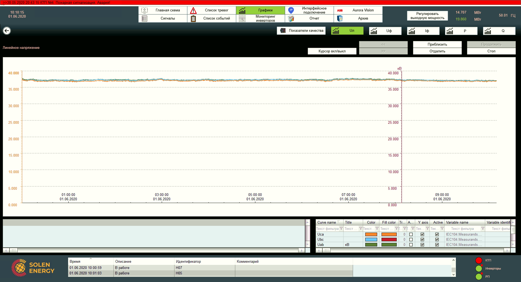Open the Variable name filter dropdown
521x282 pixels.
pos(483,229)
